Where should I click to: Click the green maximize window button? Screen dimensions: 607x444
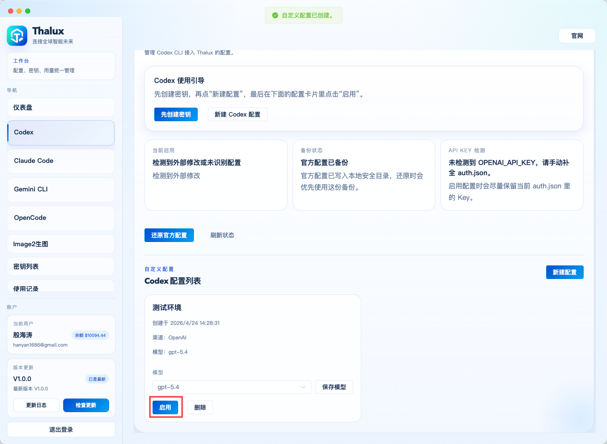[28, 11]
